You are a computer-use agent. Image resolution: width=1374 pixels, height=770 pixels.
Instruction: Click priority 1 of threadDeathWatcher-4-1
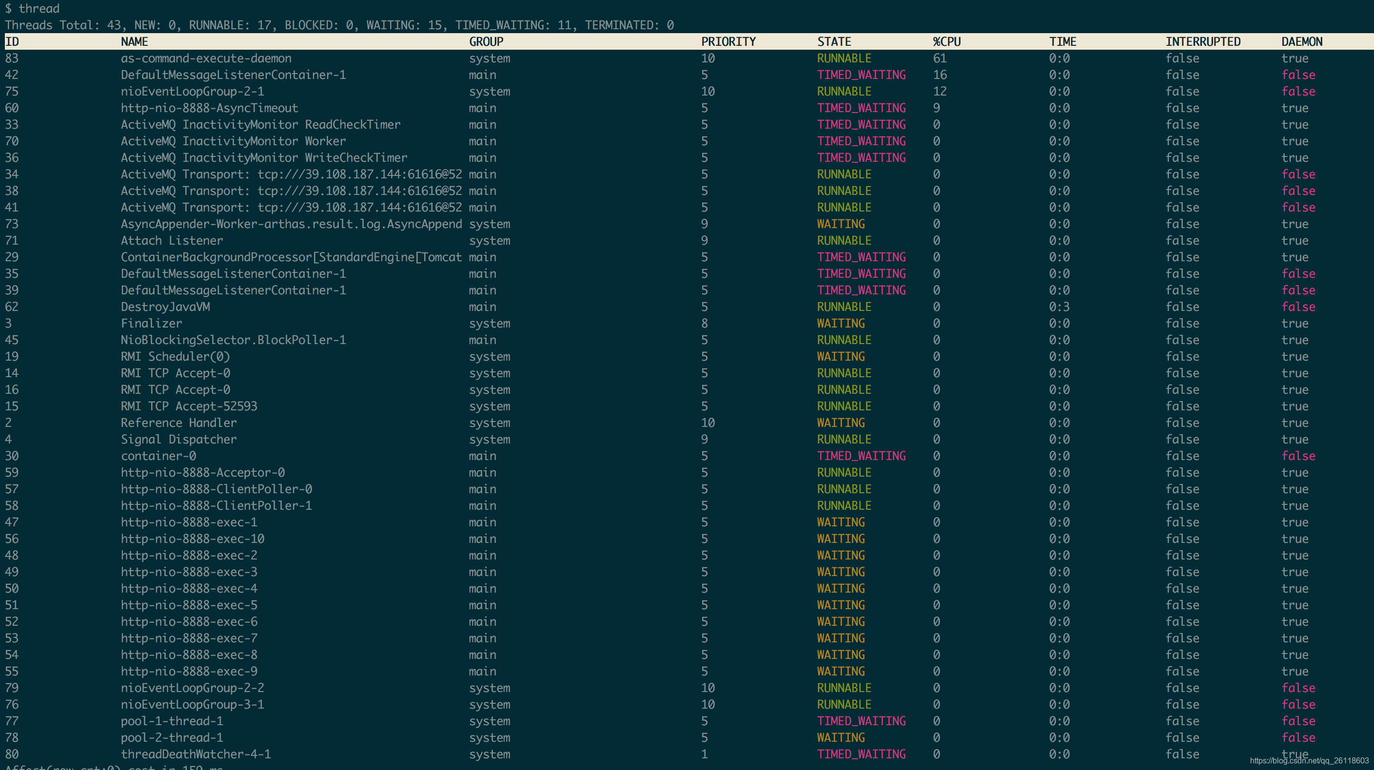pyautogui.click(x=704, y=753)
